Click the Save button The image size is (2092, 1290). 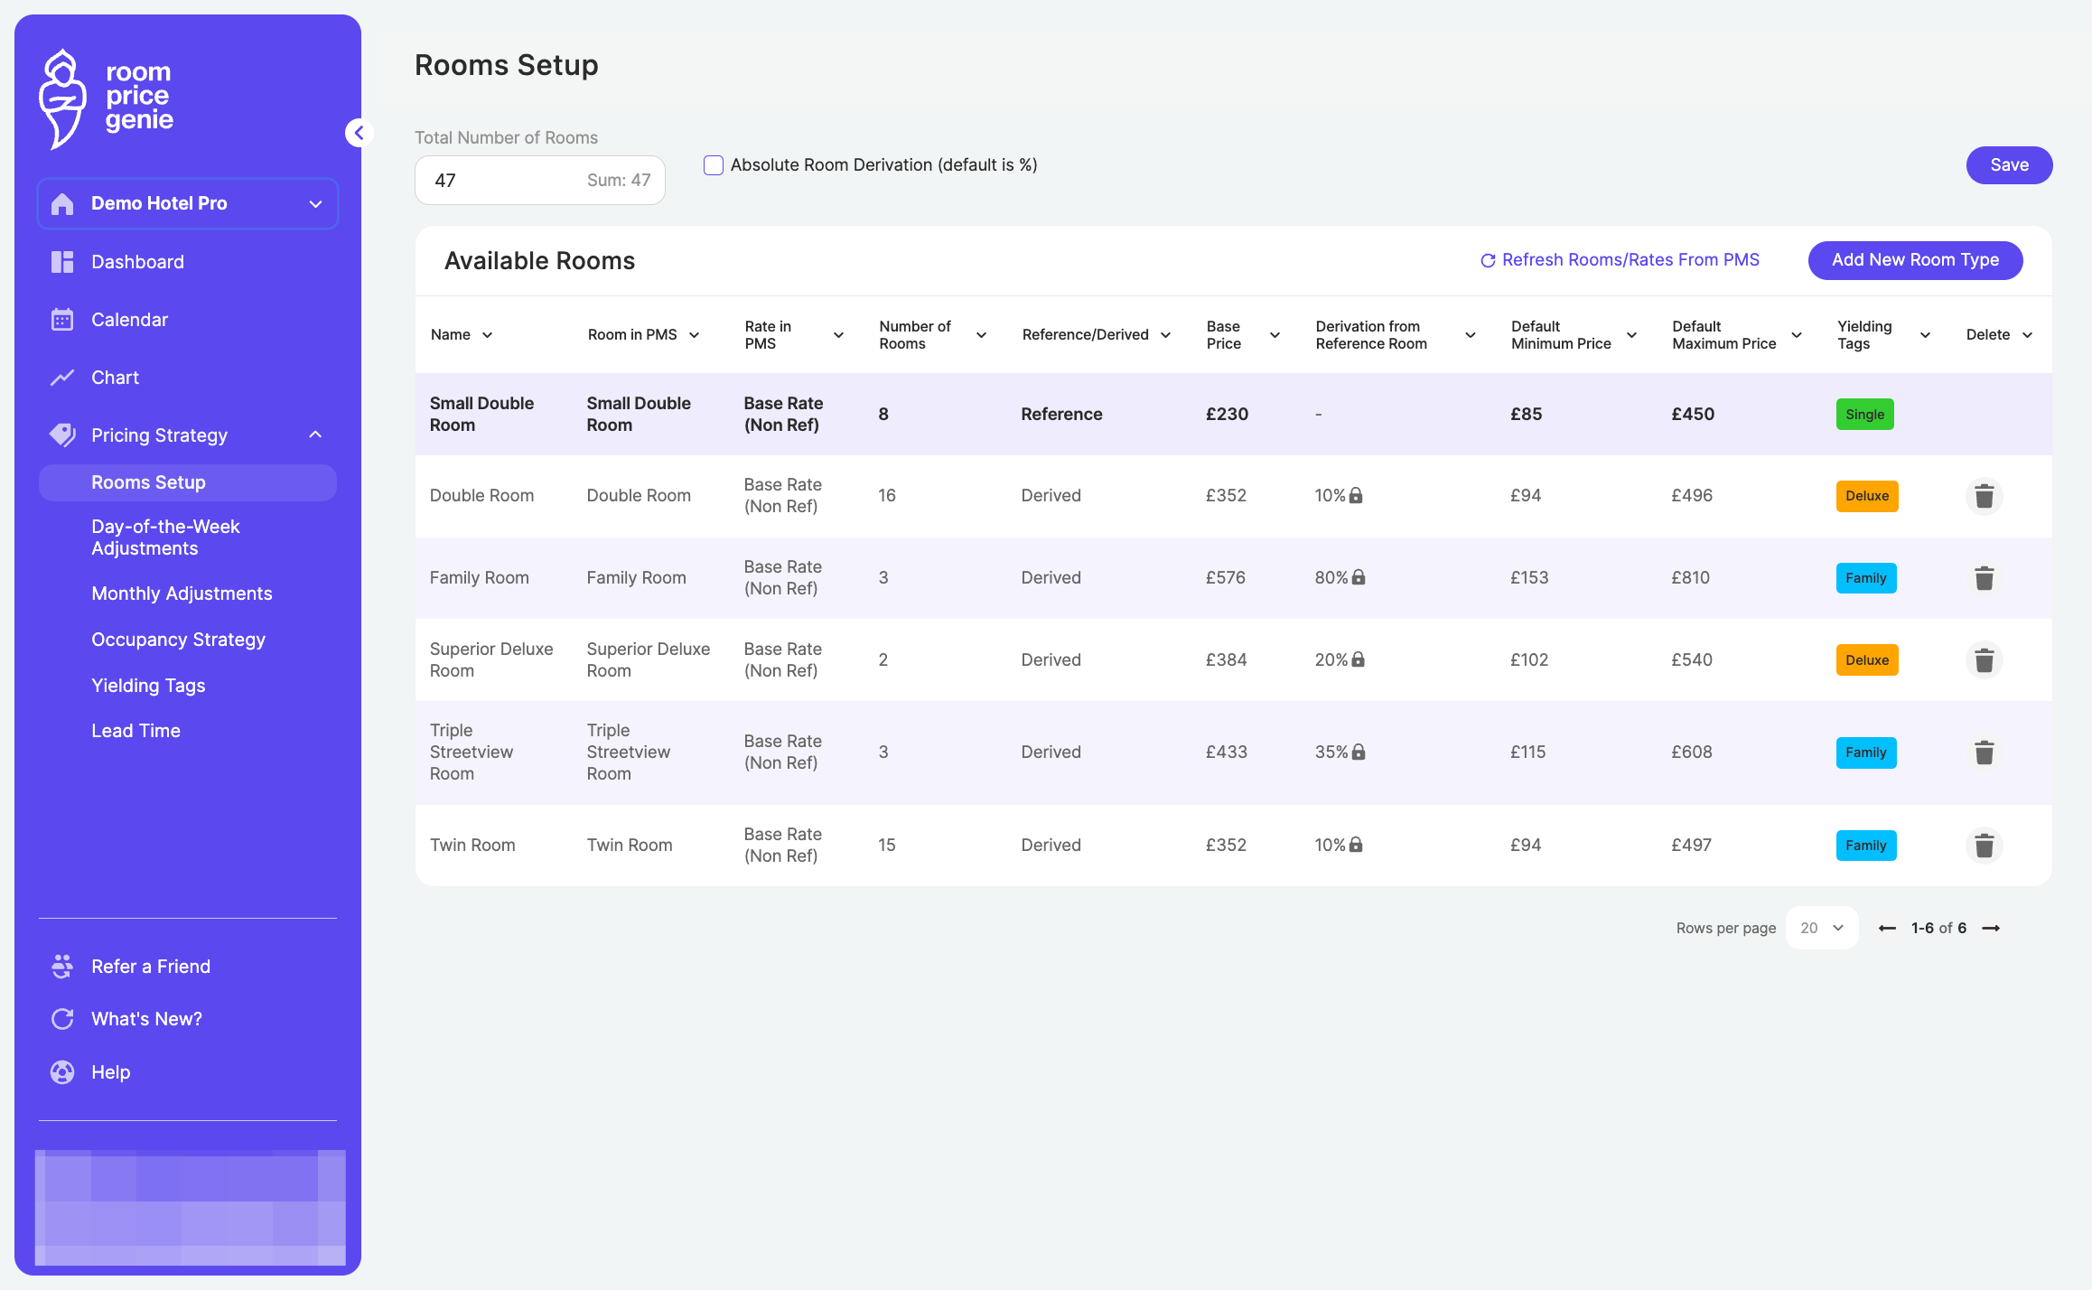click(x=2009, y=165)
